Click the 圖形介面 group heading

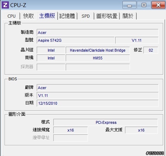click(x=17, y=114)
